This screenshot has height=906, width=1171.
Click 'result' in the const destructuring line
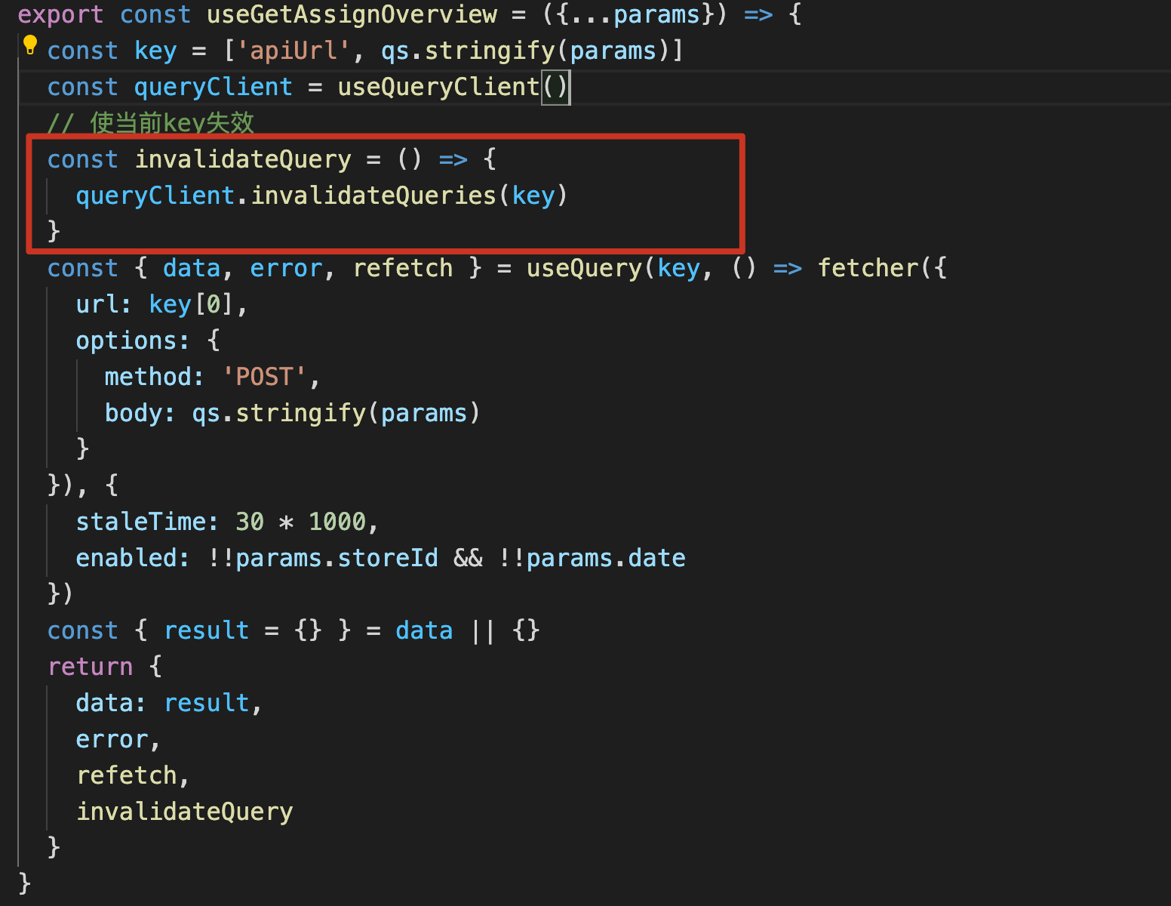pos(206,630)
